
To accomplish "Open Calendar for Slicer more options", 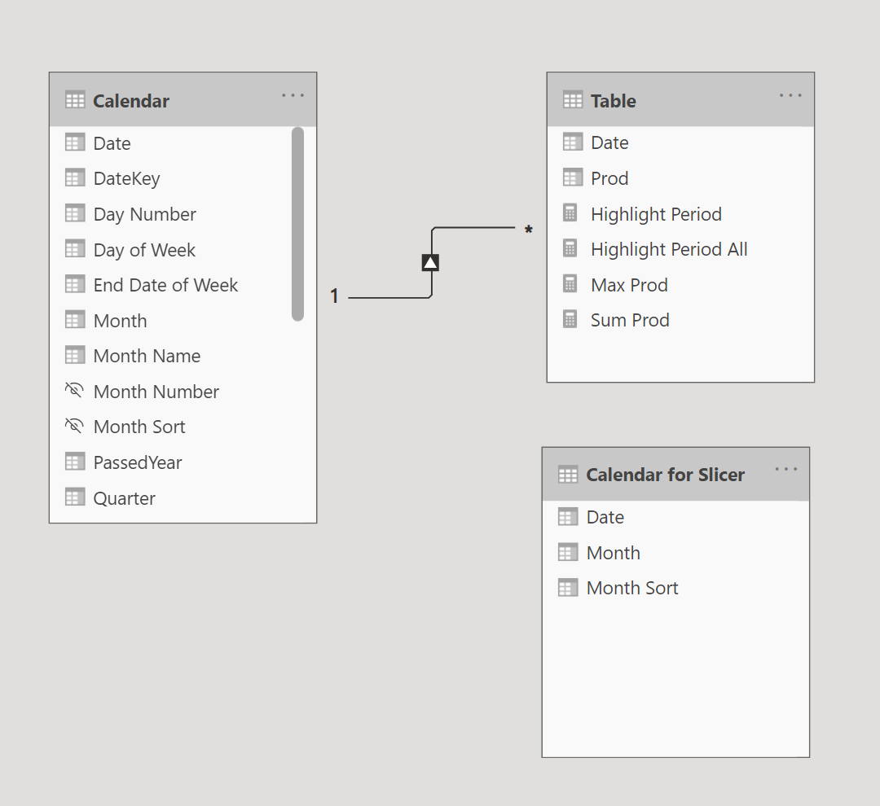I will coord(786,470).
